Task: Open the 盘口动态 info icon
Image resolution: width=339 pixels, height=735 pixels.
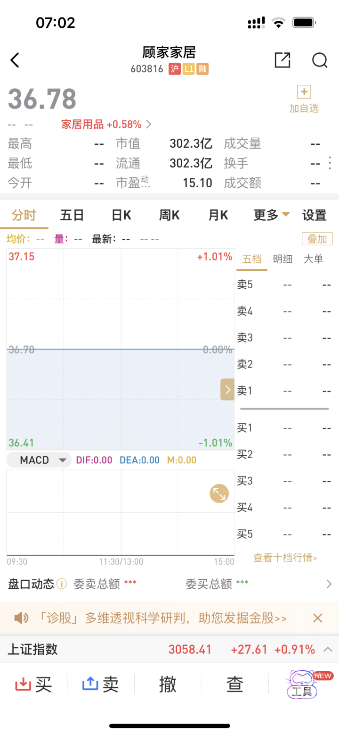Action: 62,584
